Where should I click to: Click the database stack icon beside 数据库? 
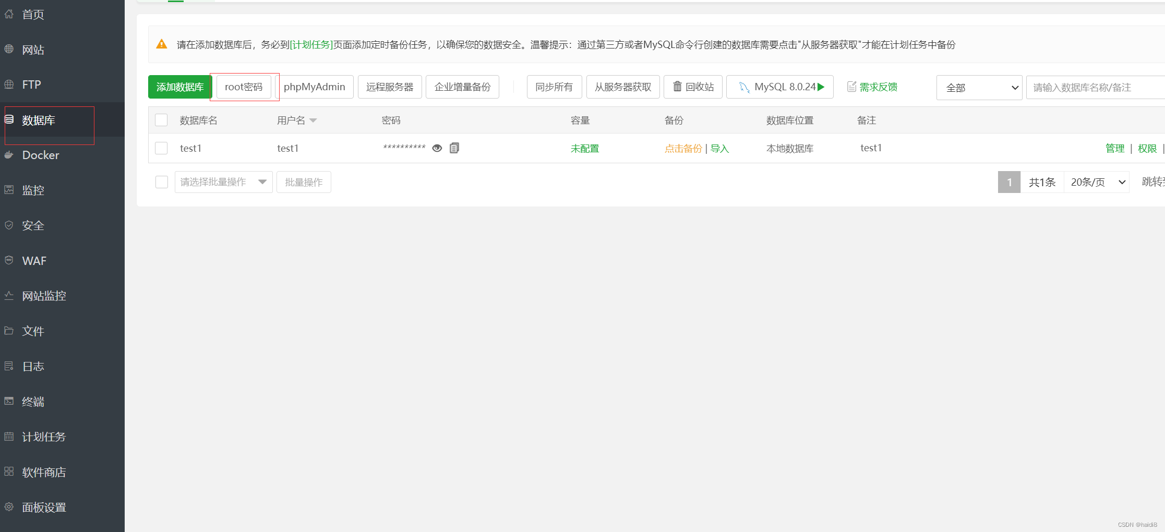click(9, 119)
